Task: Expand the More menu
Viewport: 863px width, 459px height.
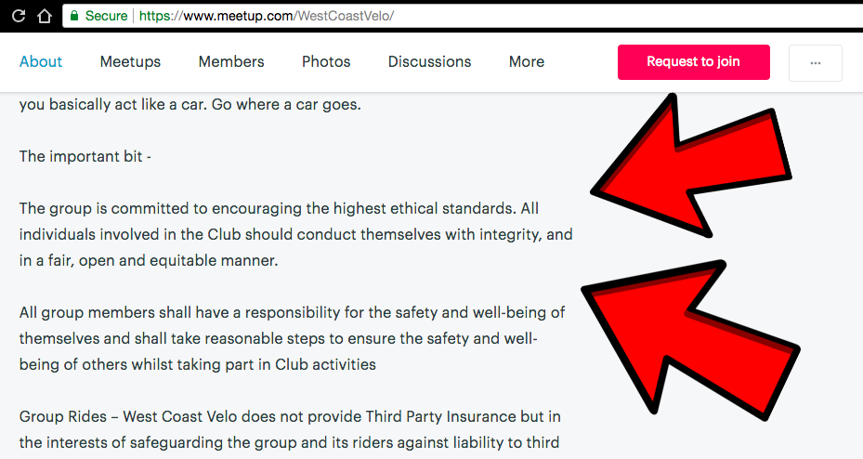Action: [526, 61]
